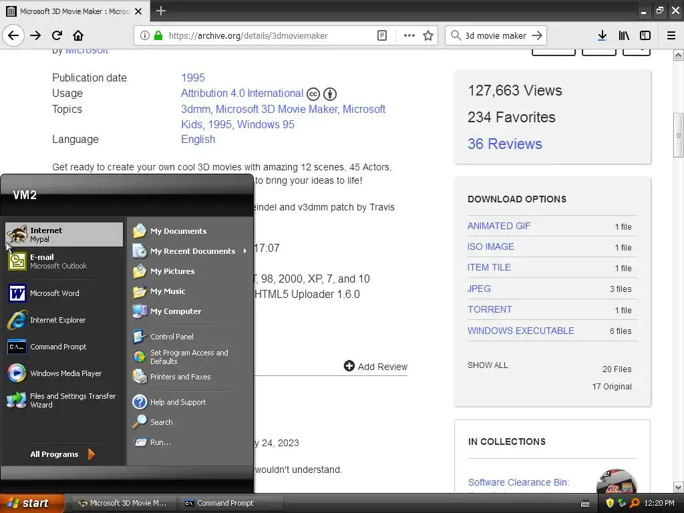Open Software Clearance Bin collection link
The image size is (684, 513).
[518, 482]
